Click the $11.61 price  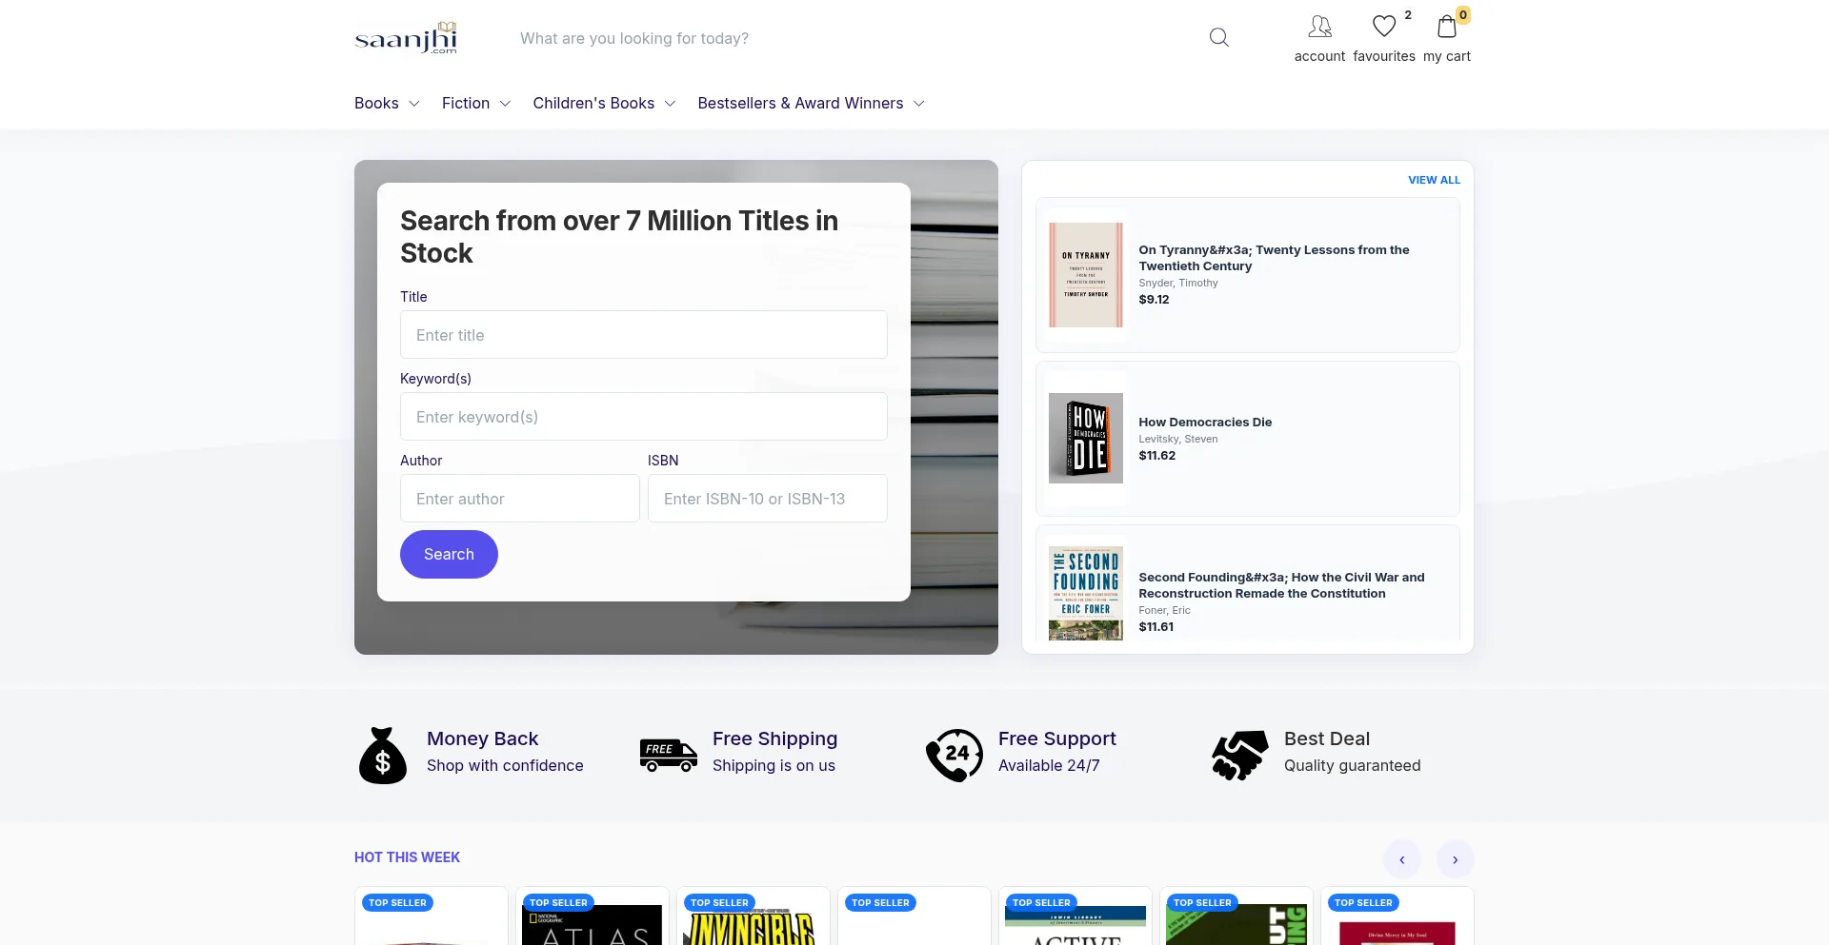(x=1156, y=627)
